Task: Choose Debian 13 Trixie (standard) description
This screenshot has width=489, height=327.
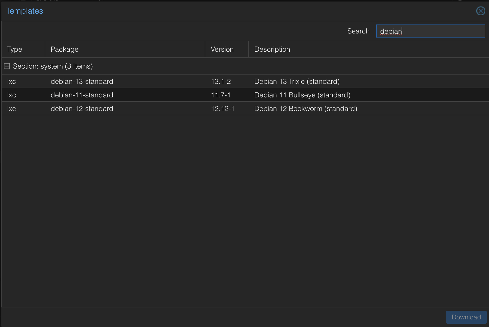Action: pos(297,81)
